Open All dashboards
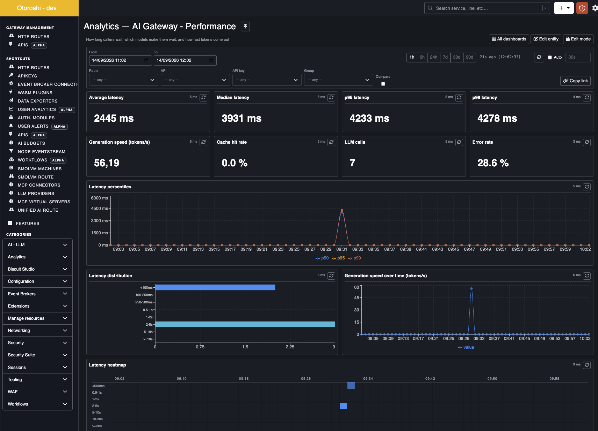The width and height of the screenshot is (598, 431). [x=509, y=39]
